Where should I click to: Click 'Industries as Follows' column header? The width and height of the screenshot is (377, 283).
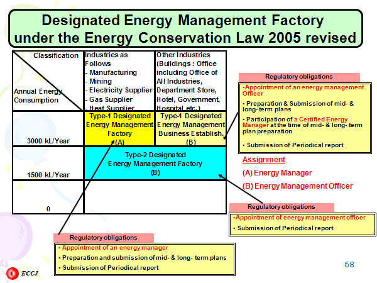tap(106, 60)
